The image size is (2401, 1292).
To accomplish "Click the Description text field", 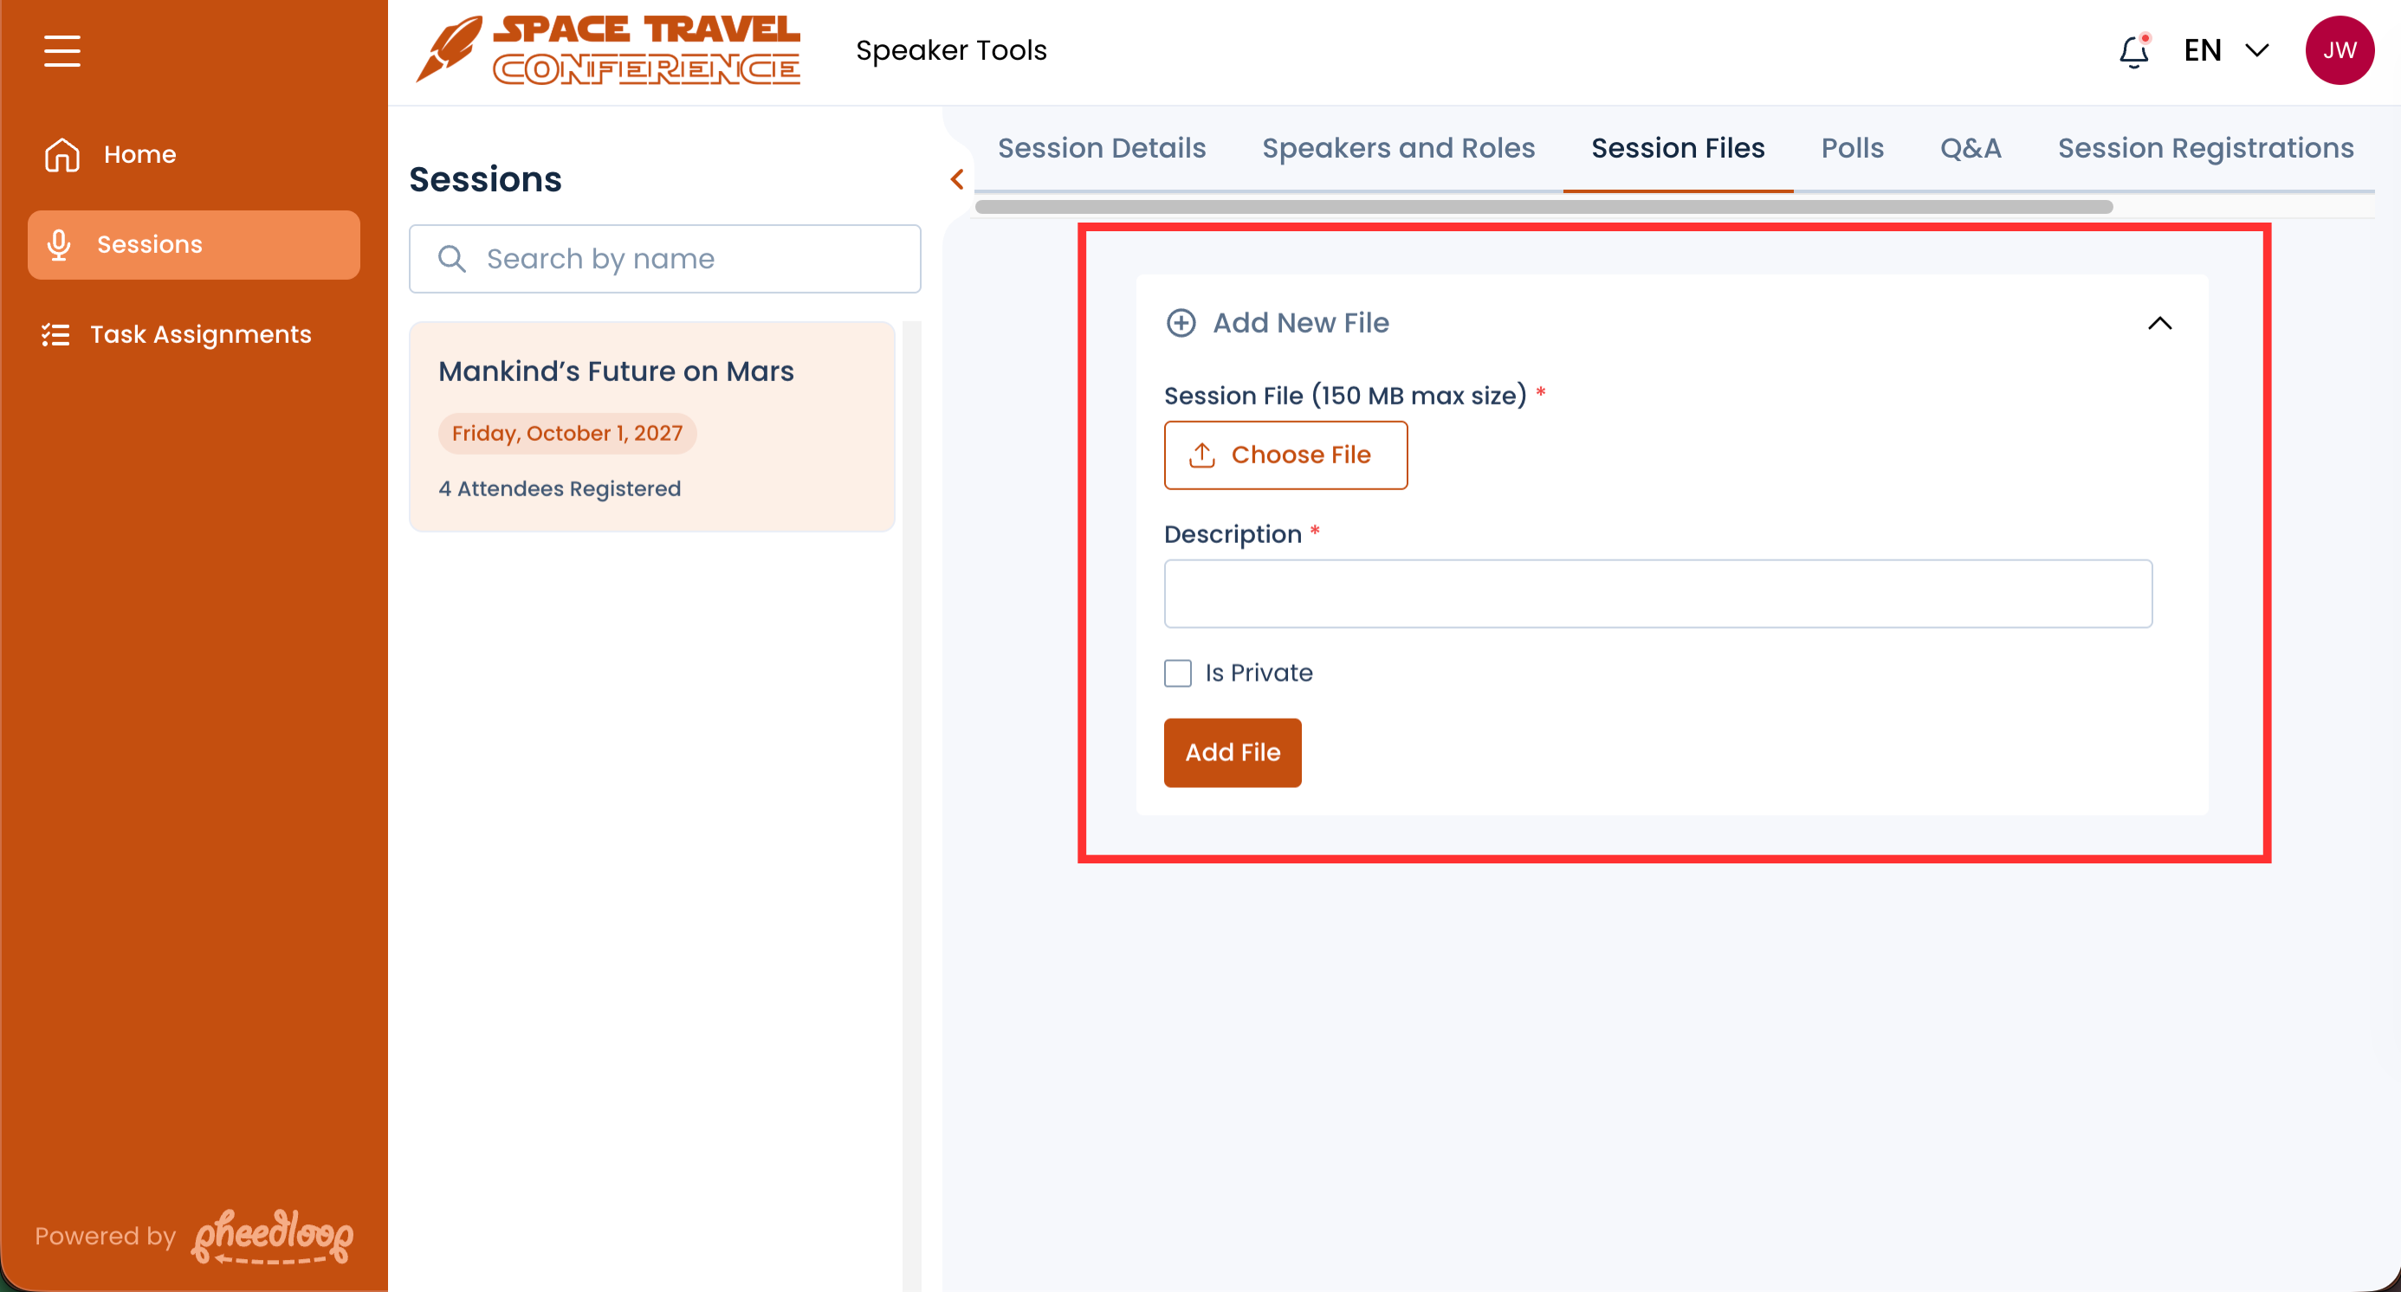I will click(1657, 593).
